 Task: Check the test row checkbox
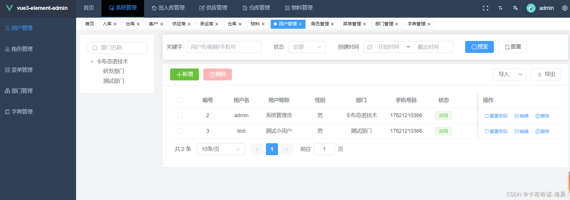tap(179, 131)
